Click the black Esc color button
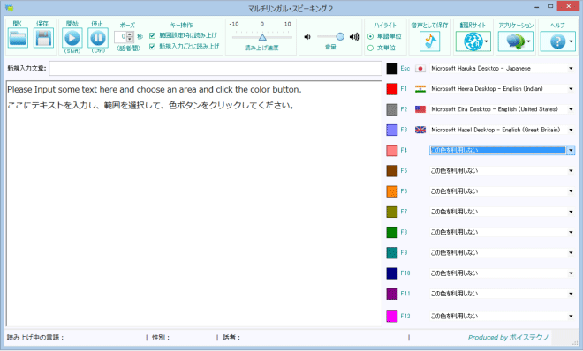 (x=392, y=68)
